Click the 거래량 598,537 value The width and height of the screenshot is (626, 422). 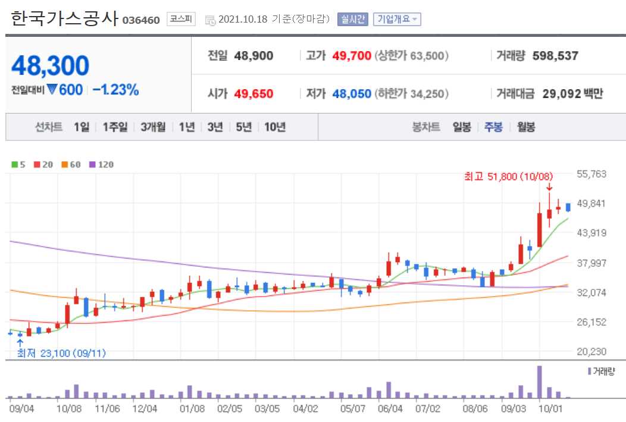[x=555, y=55]
